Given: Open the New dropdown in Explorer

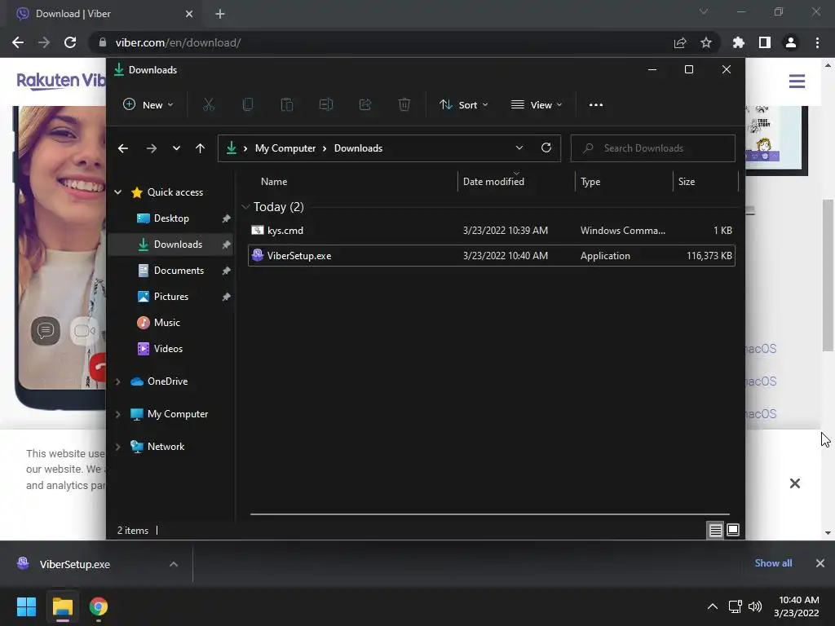Looking at the screenshot, I should coord(148,105).
